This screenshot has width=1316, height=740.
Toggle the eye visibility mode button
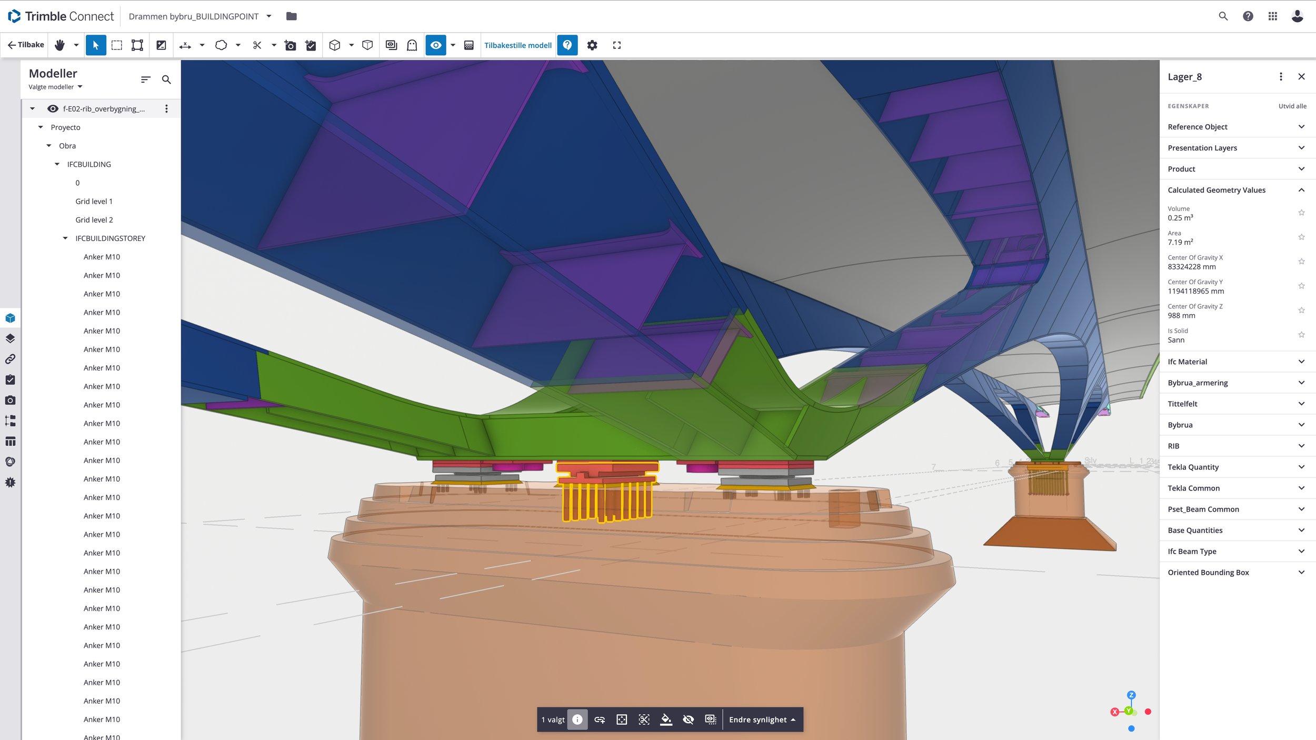point(436,45)
